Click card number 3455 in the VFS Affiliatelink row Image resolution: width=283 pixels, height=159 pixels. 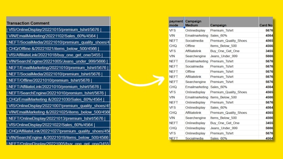[269, 51]
